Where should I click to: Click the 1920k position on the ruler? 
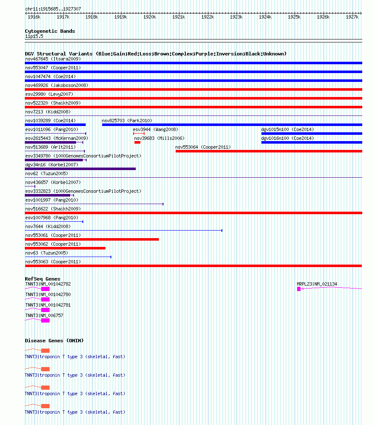150,17
